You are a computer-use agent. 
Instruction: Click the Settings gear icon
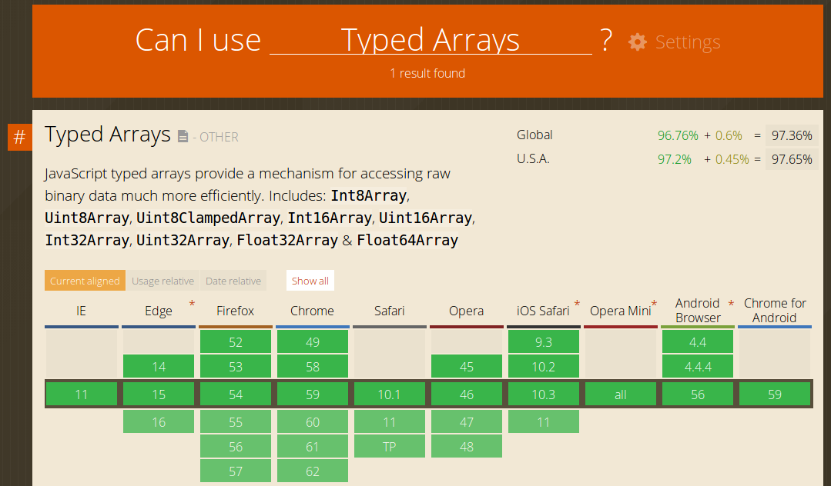coord(637,42)
